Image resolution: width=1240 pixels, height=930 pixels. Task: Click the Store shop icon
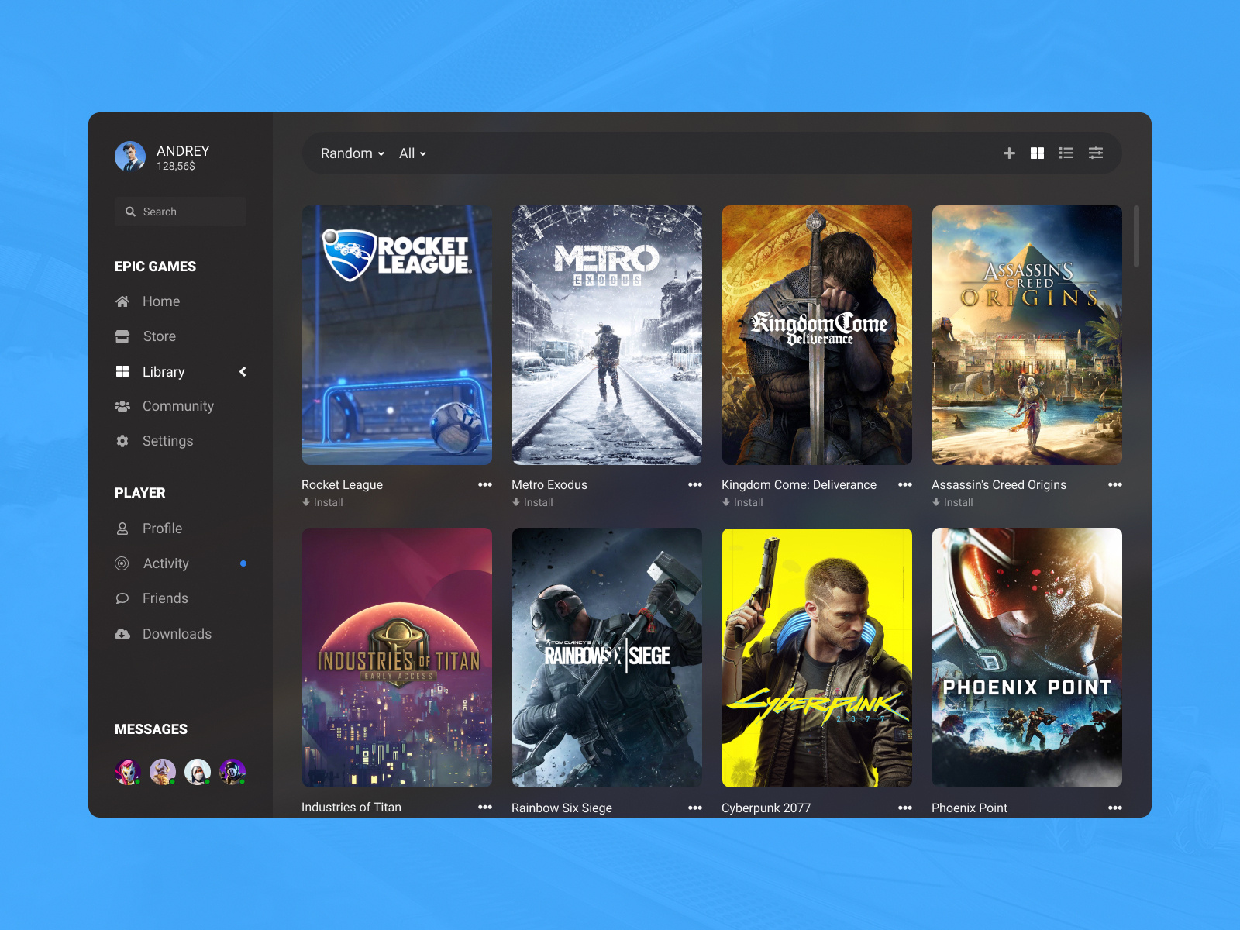(x=122, y=336)
